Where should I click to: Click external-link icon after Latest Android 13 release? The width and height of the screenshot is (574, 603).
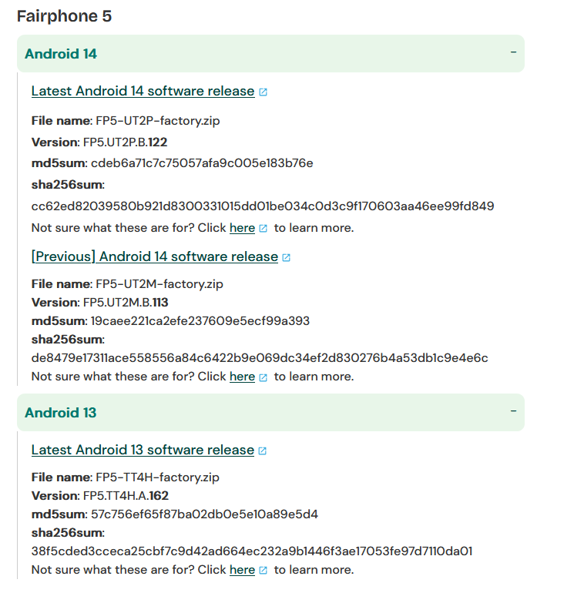coord(263,451)
